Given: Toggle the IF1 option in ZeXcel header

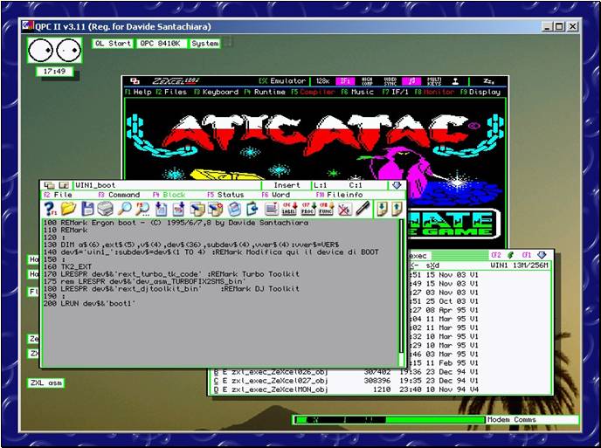Looking at the screenshot, I should pos(345,81).
